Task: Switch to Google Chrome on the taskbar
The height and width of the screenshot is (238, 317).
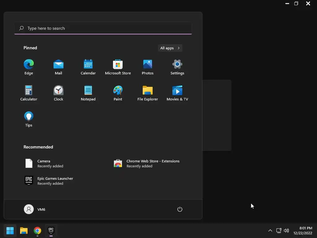Action: coord(37,230)
